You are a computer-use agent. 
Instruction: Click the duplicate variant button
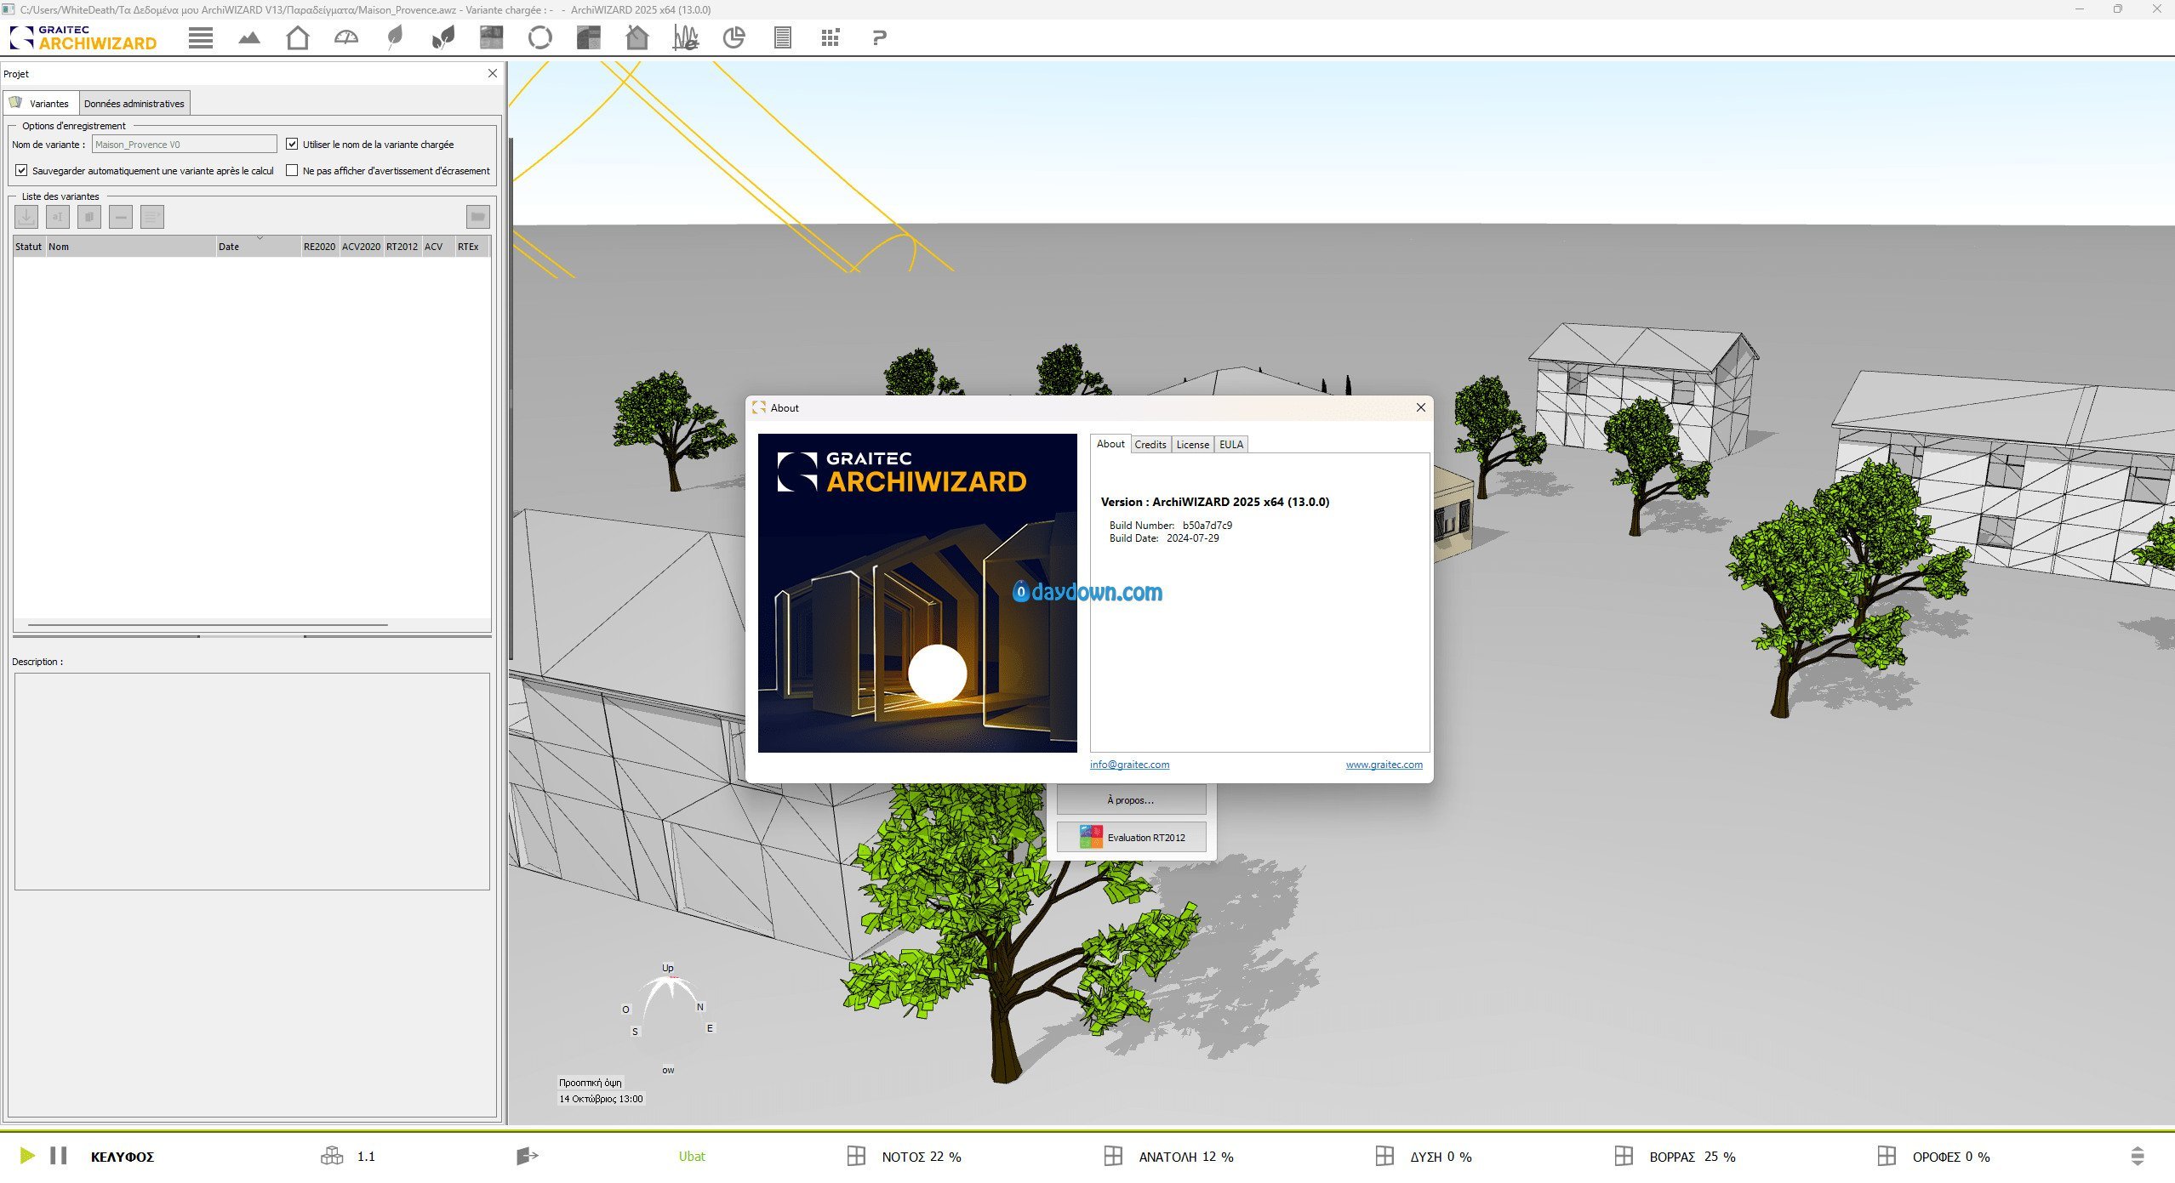point(89,217)
